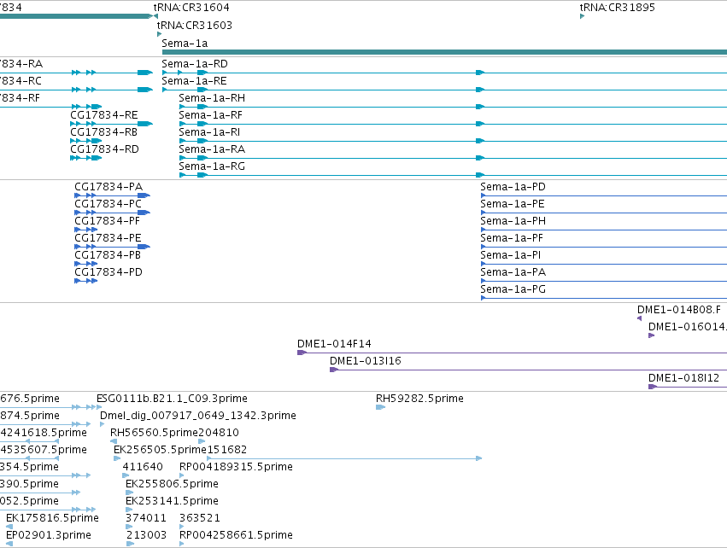Select the Sema-1a-RA transcript label
This screenshot has width=727, height=548.
[x=212, y=149]
